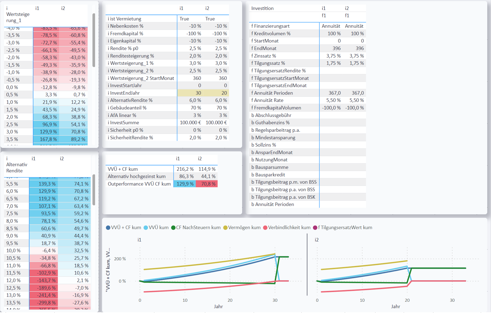Select the Alternativ hochgezinst kum row label
The width and height of the screenshot is (491, 313).
click(137, 176)
